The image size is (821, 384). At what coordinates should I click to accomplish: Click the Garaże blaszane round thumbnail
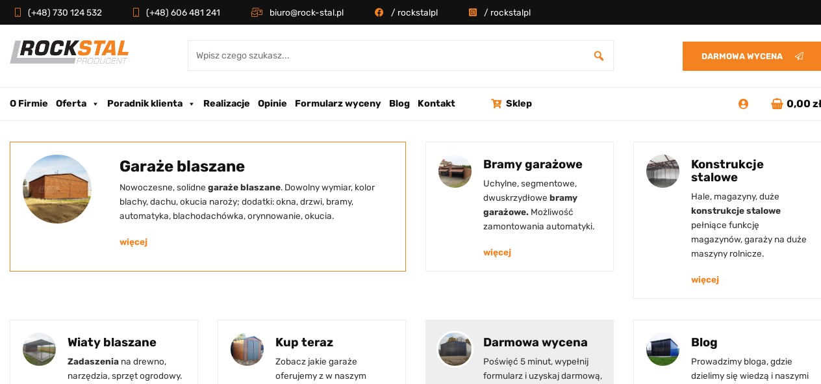pos(57,189)
